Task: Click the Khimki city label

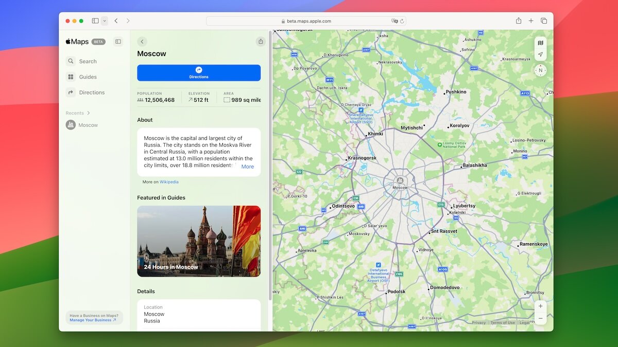Action: [375, 134]
